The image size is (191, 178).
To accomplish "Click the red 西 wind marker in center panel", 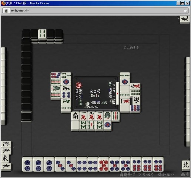I will [x=79, y=85].
